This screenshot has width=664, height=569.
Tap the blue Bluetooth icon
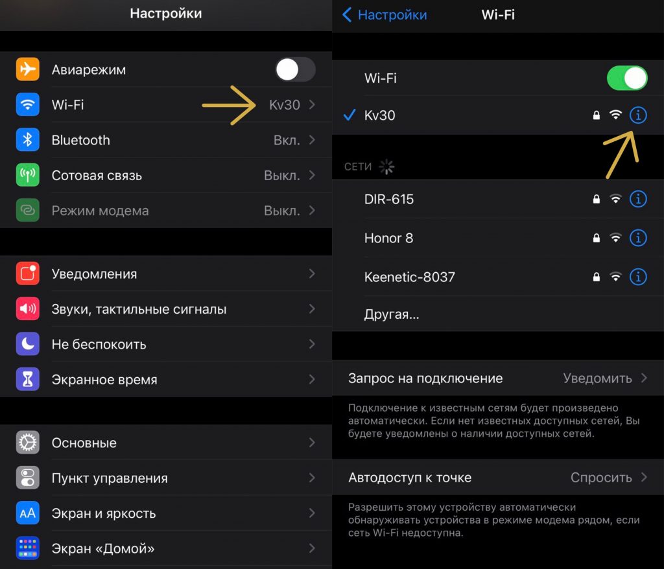coord(27,140)
